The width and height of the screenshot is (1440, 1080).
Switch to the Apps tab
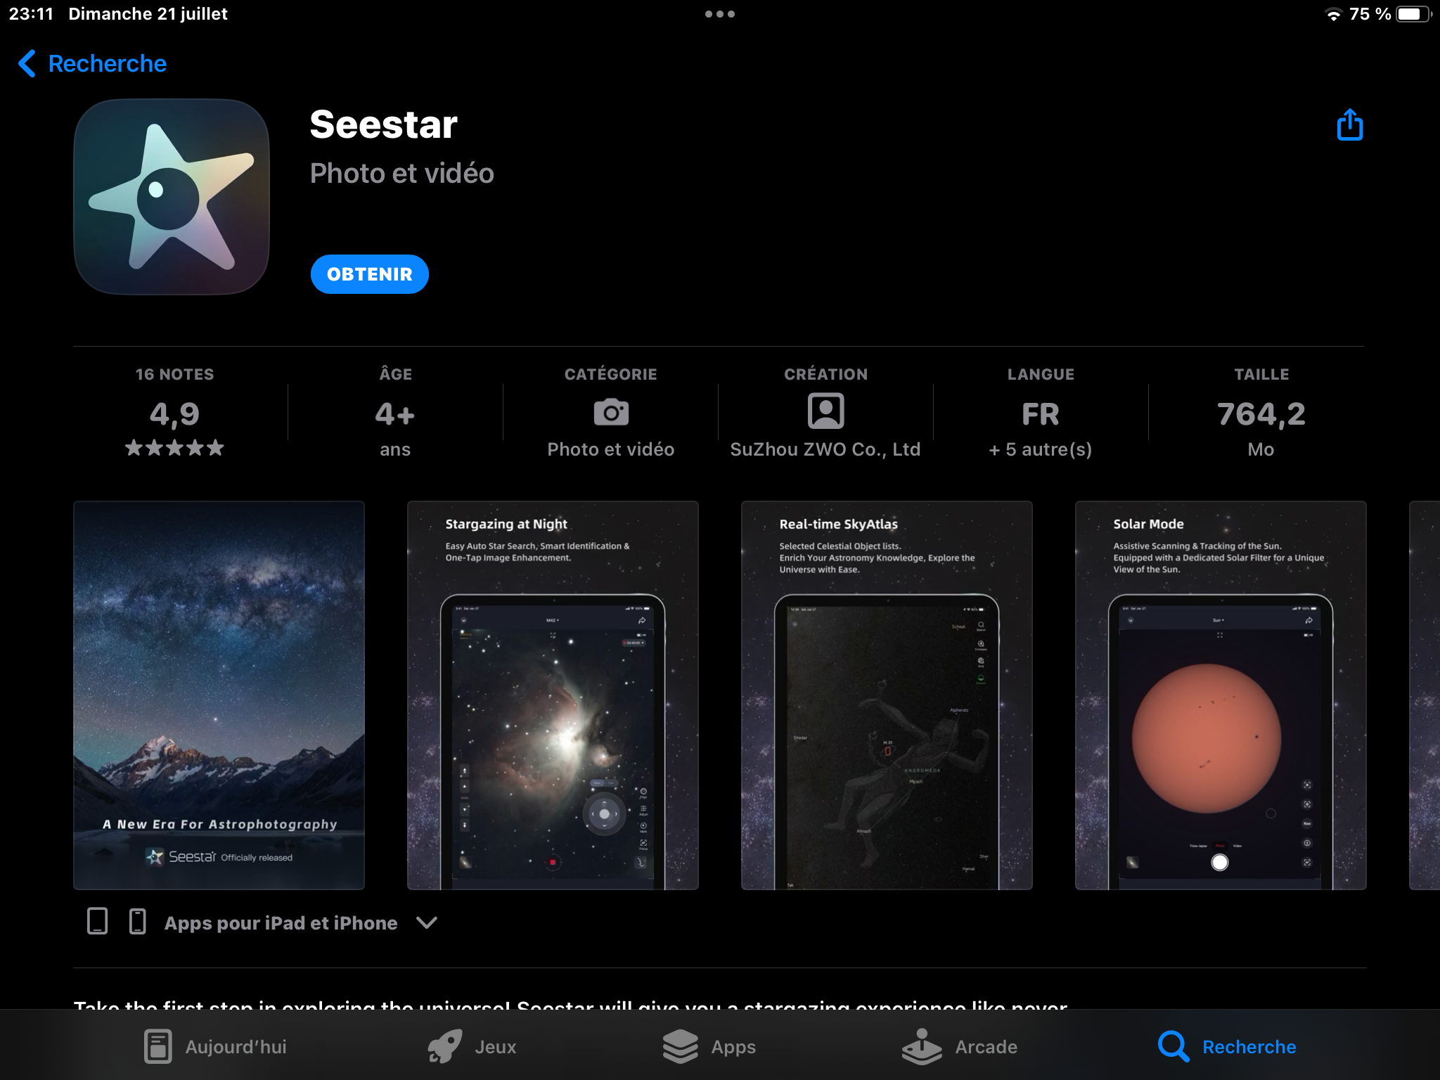tap(709, 1046)
